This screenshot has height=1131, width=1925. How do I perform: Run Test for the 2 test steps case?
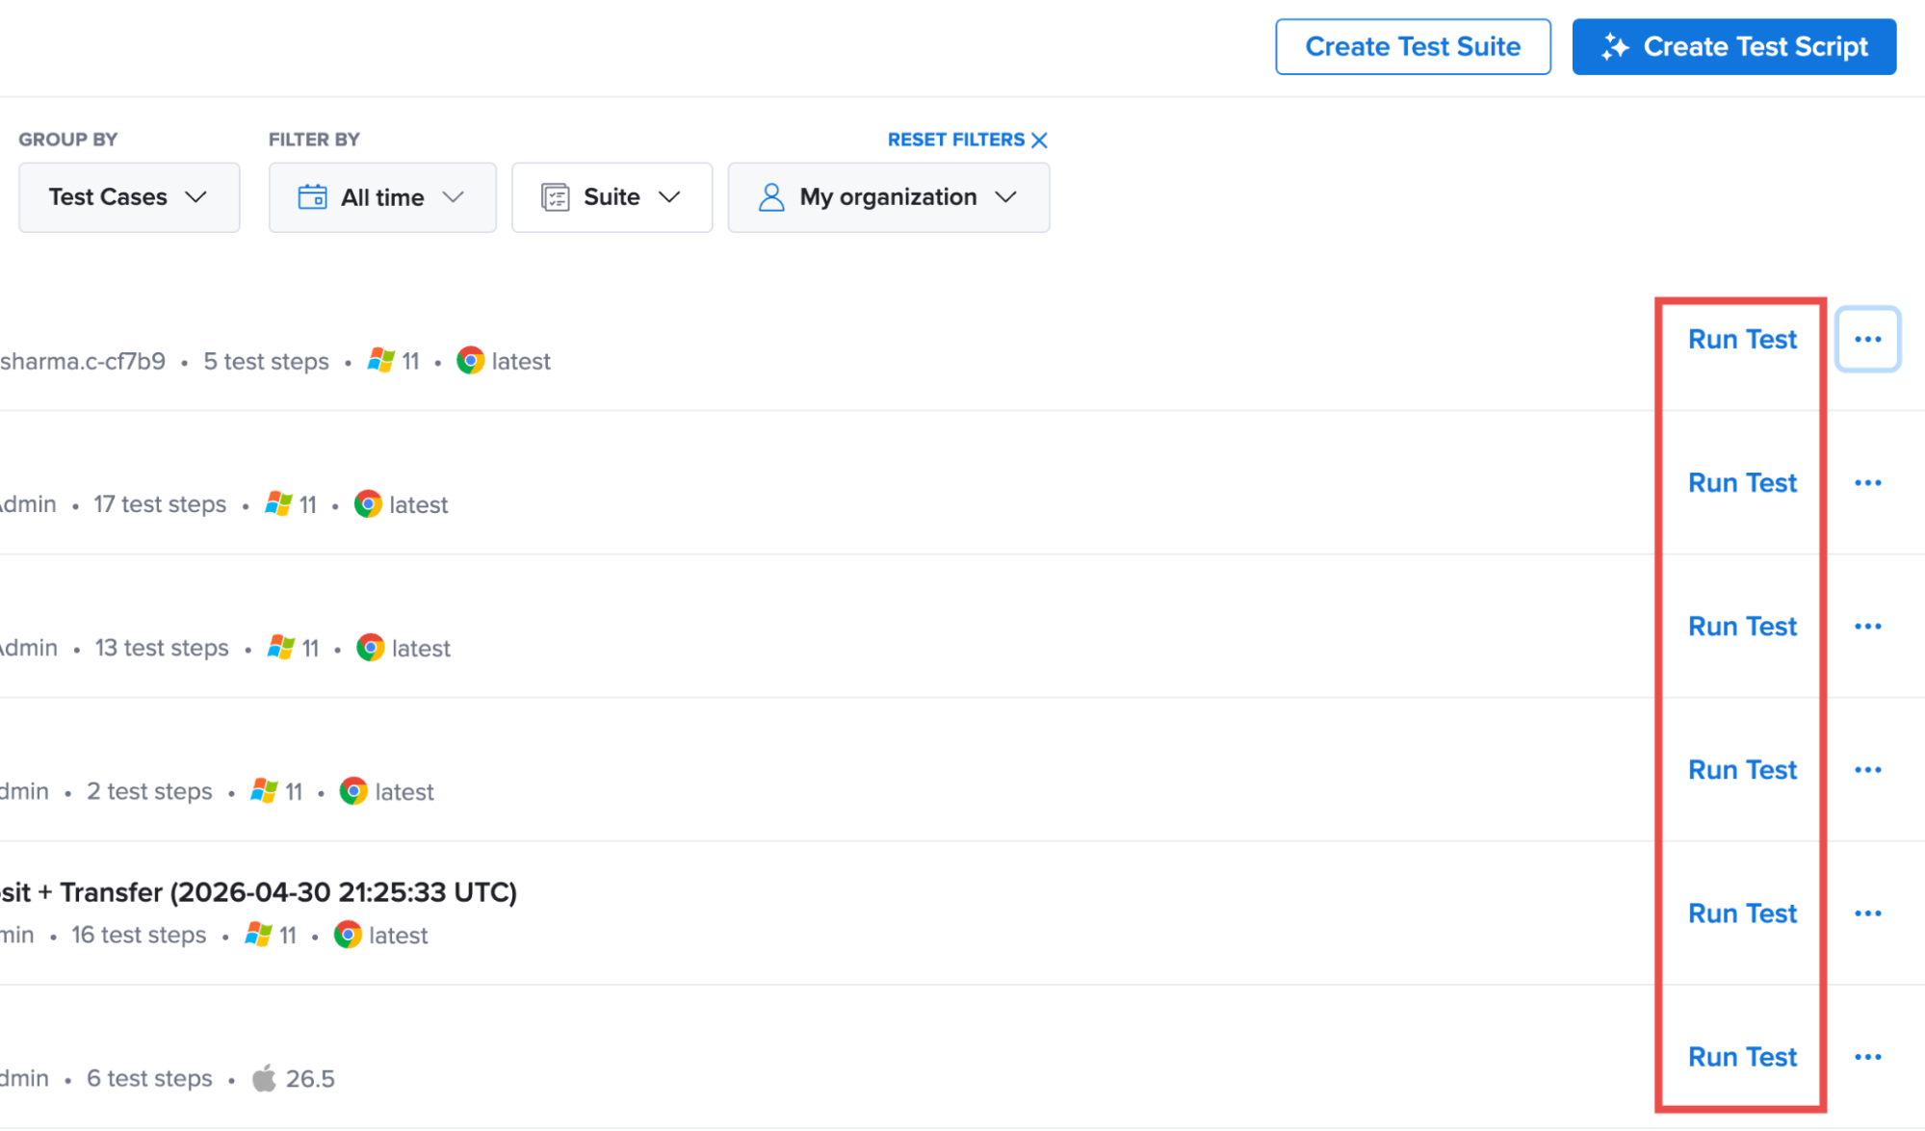click(1742, 769)
